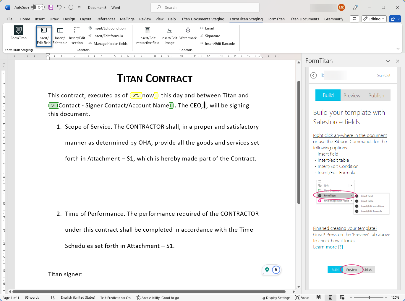The height and width of the screenshot is (301, 405).
Task: Insert an Email control
Action: [x=207, y=28]
